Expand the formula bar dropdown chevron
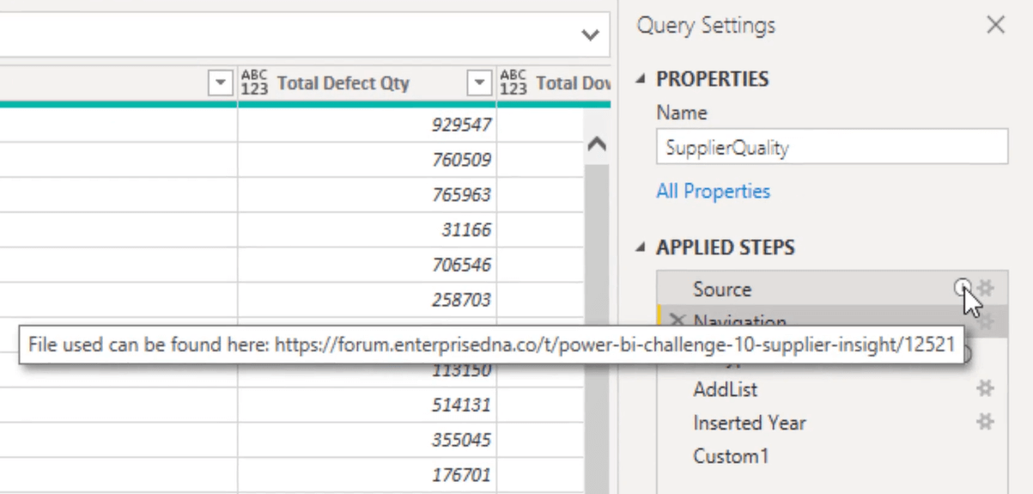Image resolution: width=1033 pixels, height=494 pixels. 590,35
